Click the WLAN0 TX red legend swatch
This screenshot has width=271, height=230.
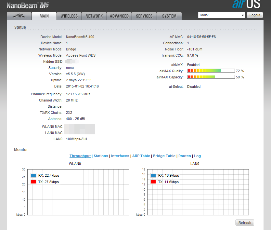click(x=33, y=182)
